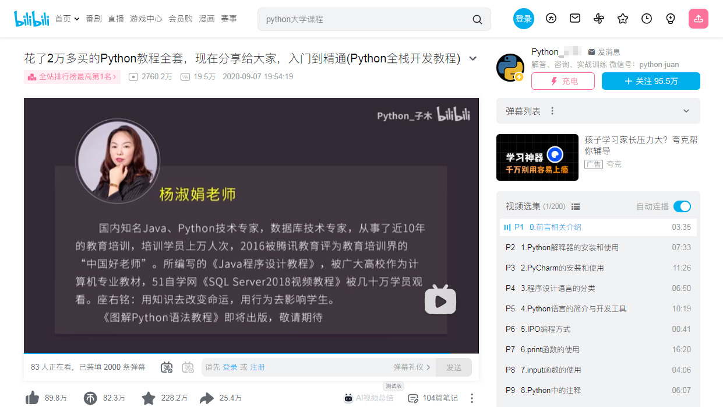Image resolution: width=723 pixels, height=407 pixels.
Task: Give coins using the coin icon
Action: pyautogui.click(x=90, y=398)
